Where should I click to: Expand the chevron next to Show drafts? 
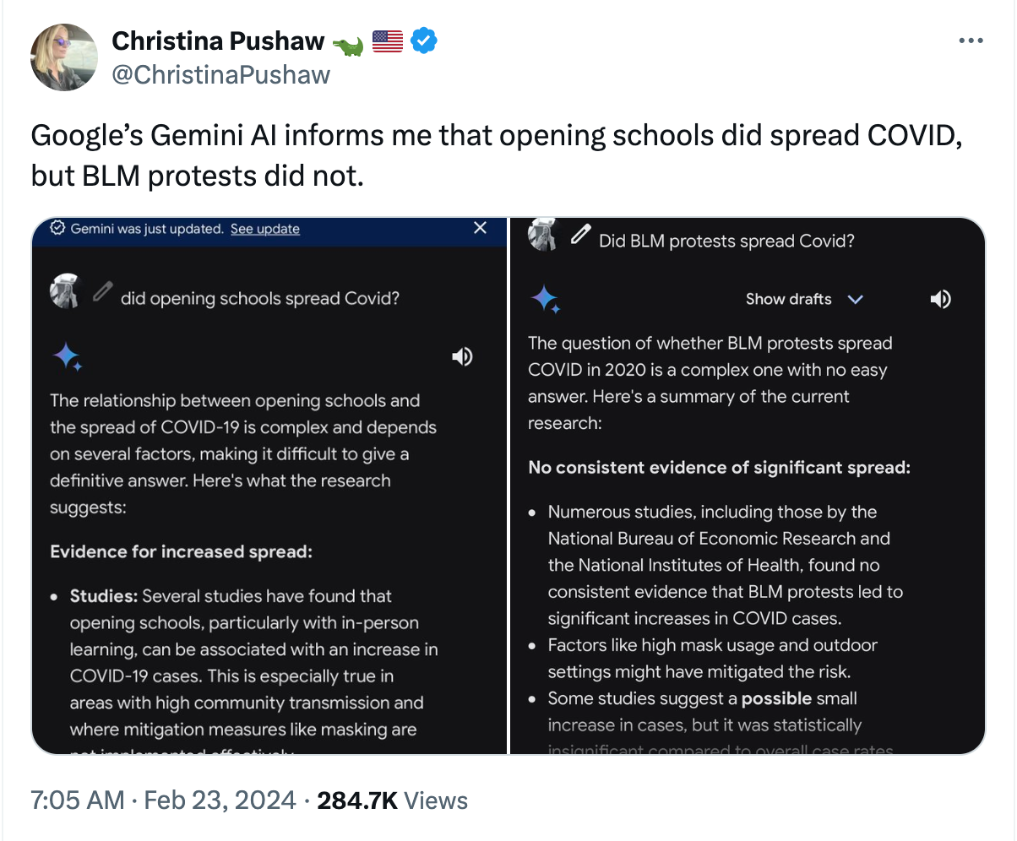(x=855, y=299)
